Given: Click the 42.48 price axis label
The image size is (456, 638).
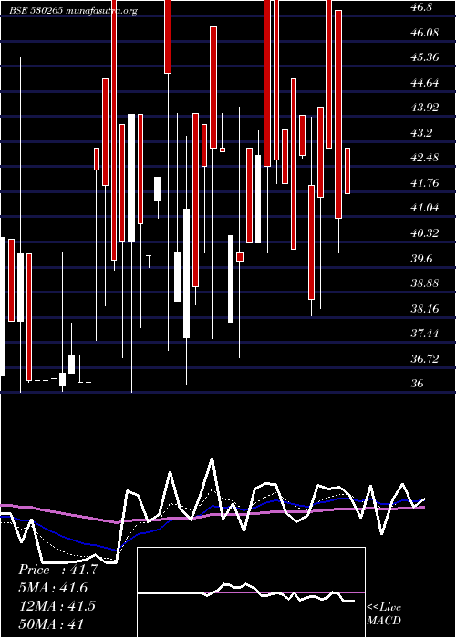Looking at the screenshot, I should (x=425, y=158).
